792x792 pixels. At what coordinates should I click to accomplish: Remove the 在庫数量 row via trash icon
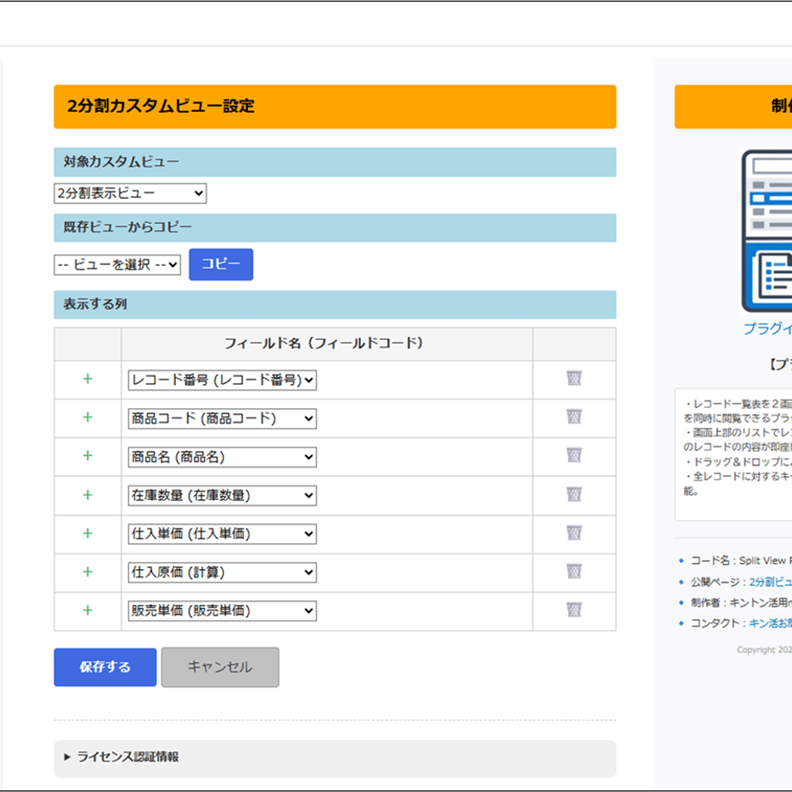pos(574,494)
